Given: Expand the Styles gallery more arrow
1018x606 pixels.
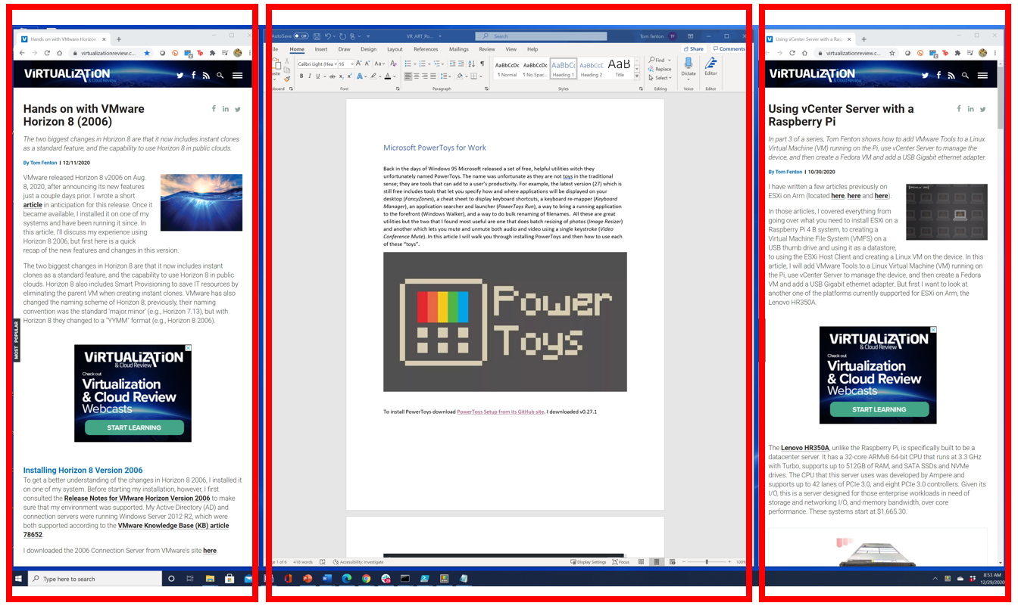Looking at the screenshot, I should tap(637, 77).
